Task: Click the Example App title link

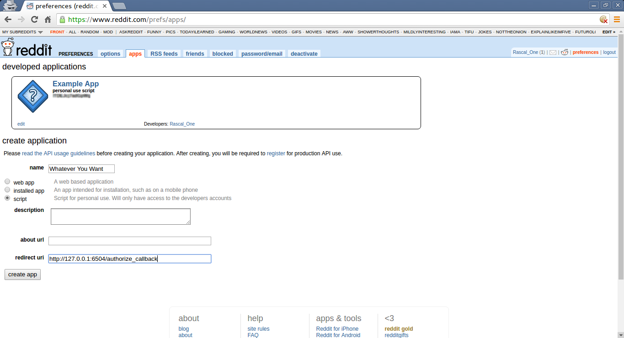Action: 75,84
